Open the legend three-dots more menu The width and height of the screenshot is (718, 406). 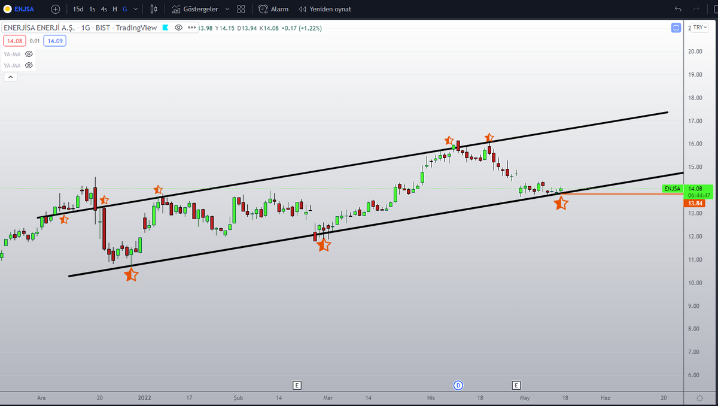point(191,28)
